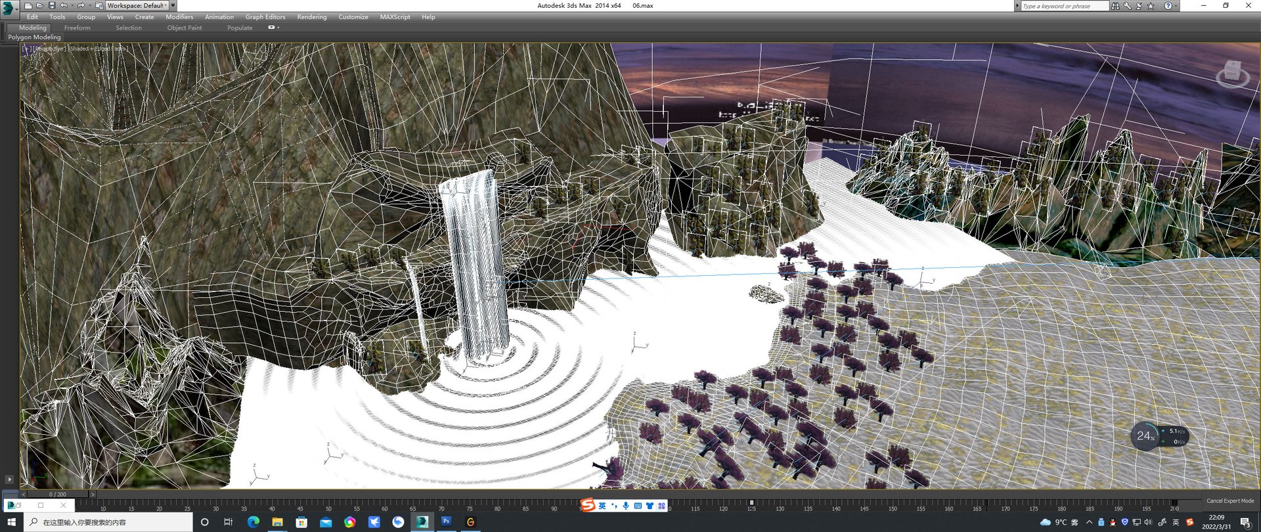Open Subscription Center key icon
The width and height of the screenshot is (1261, 532).
(1127, 6)
